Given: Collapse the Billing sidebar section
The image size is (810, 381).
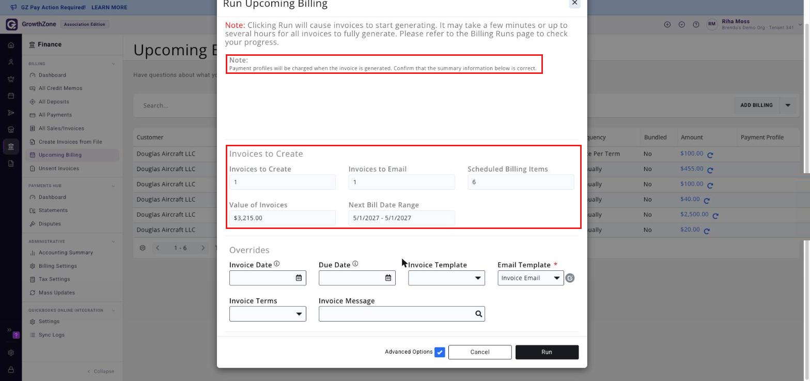Looking at the screenshot, I should tap(114, 64).
